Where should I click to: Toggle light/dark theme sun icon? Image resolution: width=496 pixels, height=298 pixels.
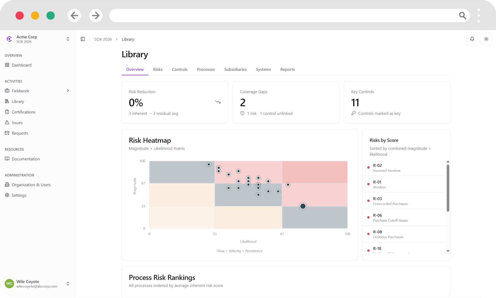click(x=486, y=39)
